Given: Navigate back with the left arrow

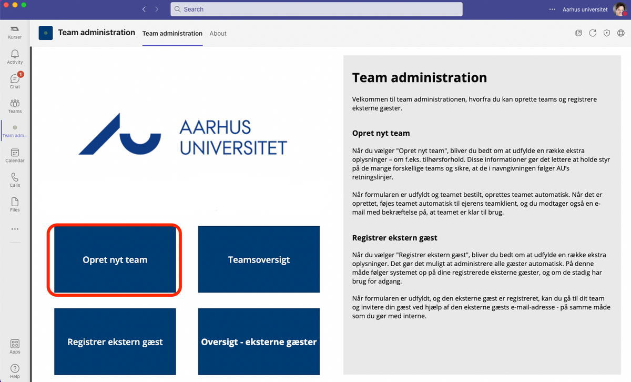Looking at the screenshot, I should coord(144,9).
